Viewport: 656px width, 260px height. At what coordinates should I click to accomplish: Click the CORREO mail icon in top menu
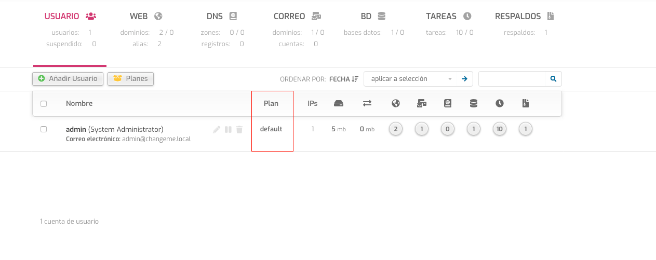point(316,16)
